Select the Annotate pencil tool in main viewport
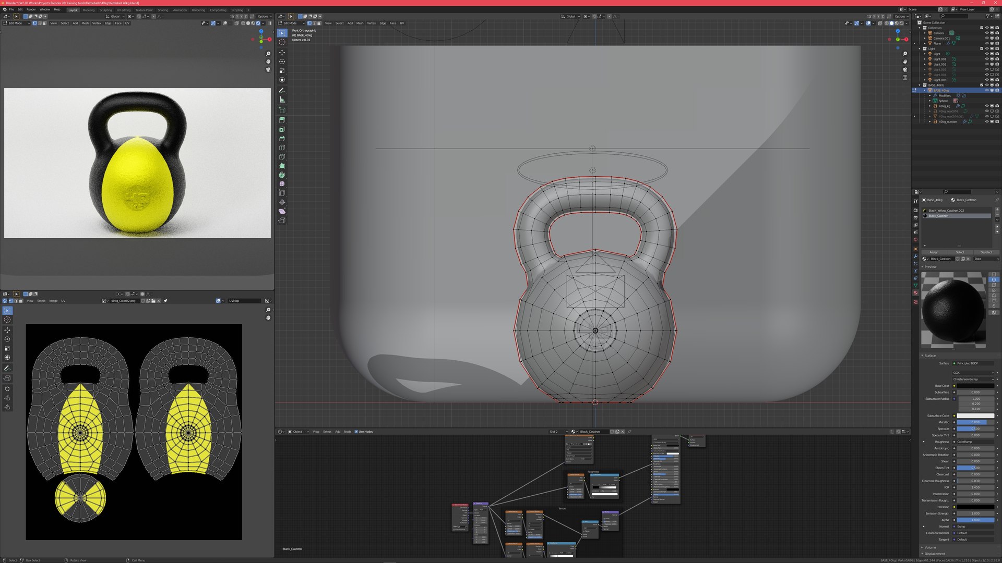 pyautogui.click(x=282, y=90)
